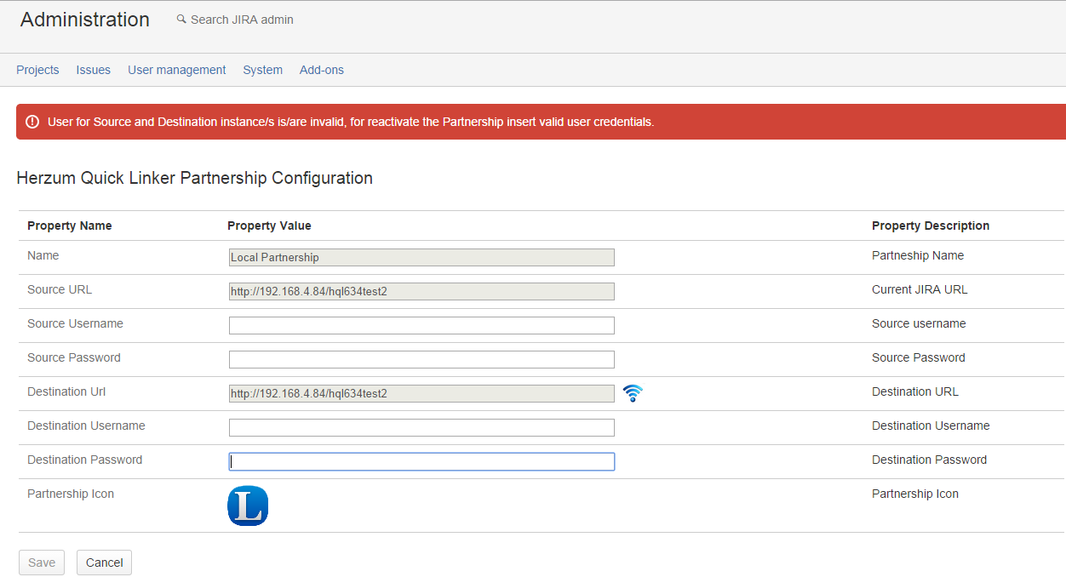Click the Name field showing Local Partnership

point(421,257)
